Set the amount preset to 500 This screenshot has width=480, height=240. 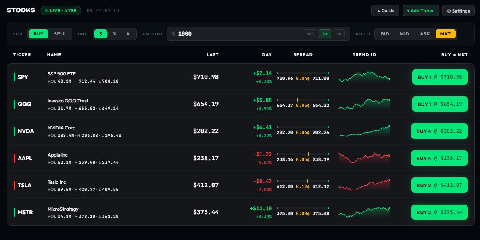pos(310,34)
